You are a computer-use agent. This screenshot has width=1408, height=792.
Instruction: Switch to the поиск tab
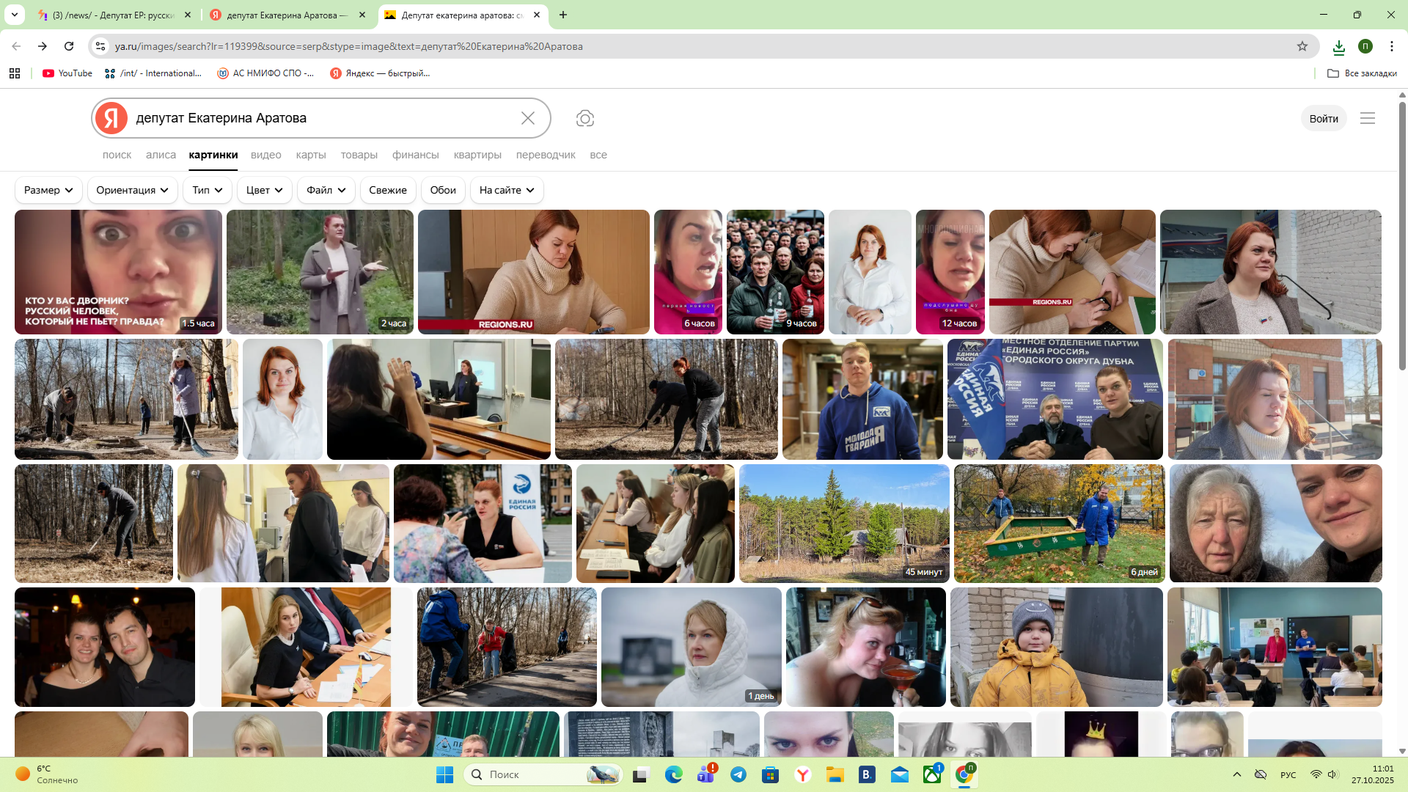117,155
